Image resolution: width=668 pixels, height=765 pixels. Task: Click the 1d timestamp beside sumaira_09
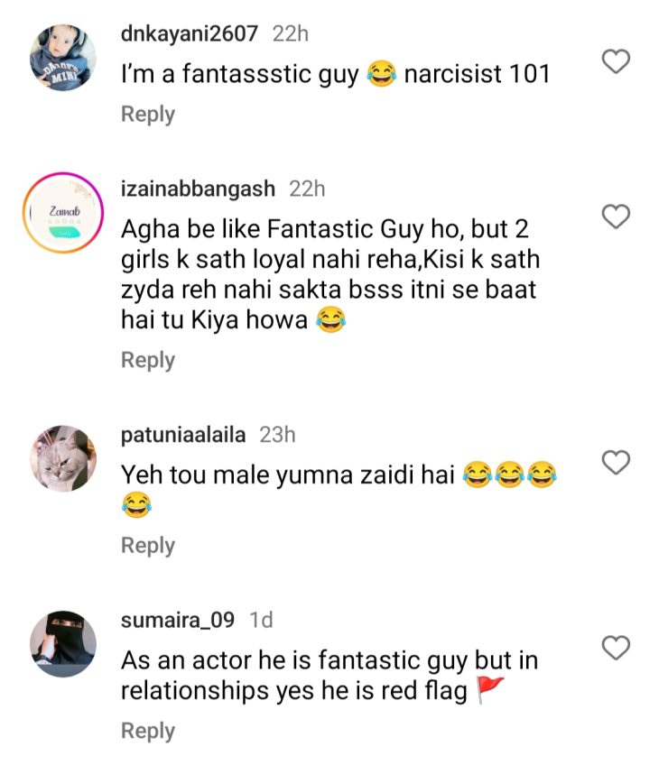coord(259,620)
